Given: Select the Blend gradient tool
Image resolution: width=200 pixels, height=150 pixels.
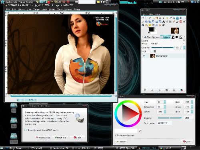Looking at the screenshot, I should coord(171,22).
